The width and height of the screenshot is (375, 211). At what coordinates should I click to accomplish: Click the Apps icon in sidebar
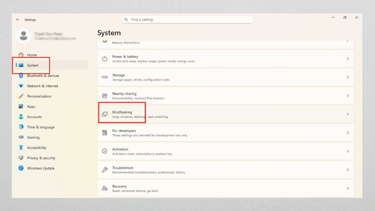coord(21,106)
